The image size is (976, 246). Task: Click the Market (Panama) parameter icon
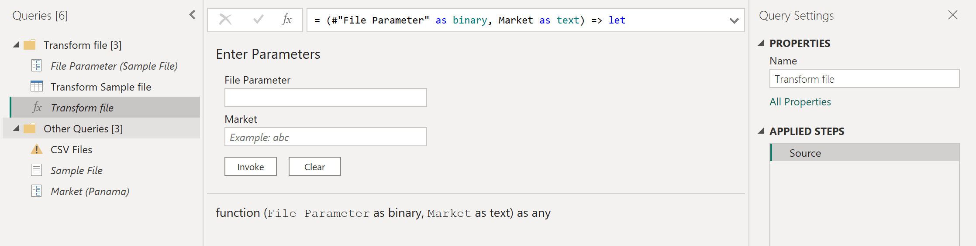pyautogui.click(x=37, y=191)
